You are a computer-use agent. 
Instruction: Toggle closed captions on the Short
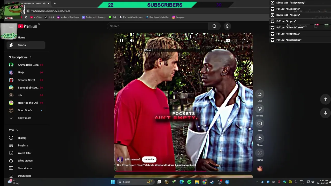pyautogui.click(x=228, y=41)
